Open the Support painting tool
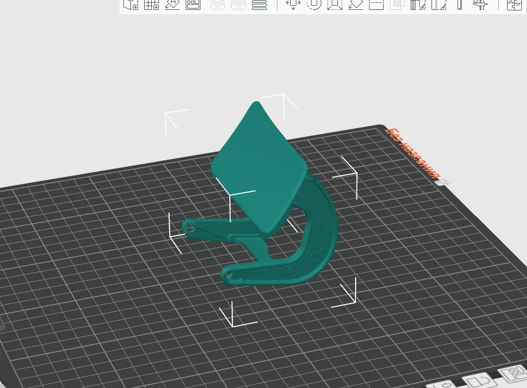 coord(418,4)
